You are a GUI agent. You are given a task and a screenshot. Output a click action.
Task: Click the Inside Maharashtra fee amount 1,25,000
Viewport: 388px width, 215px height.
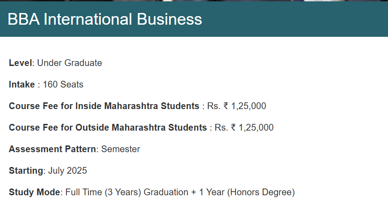pos(248,106)
